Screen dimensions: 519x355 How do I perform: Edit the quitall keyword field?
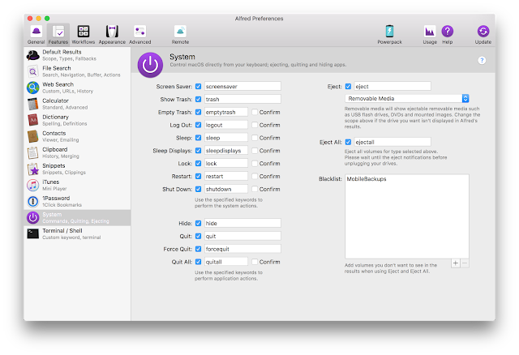[225, 262]
